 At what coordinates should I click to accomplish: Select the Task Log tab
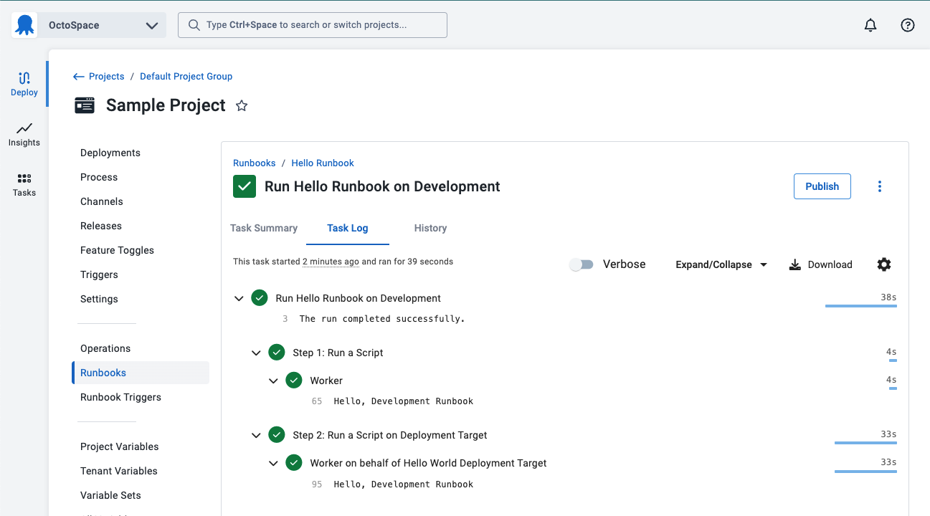[x=348, y=228]
